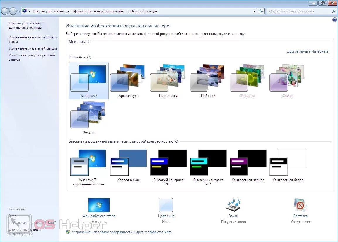The image size is (338, 242).
Task: Open Устранение неполадок прозрачности Aero link
Action: click(x=122, y=232)
